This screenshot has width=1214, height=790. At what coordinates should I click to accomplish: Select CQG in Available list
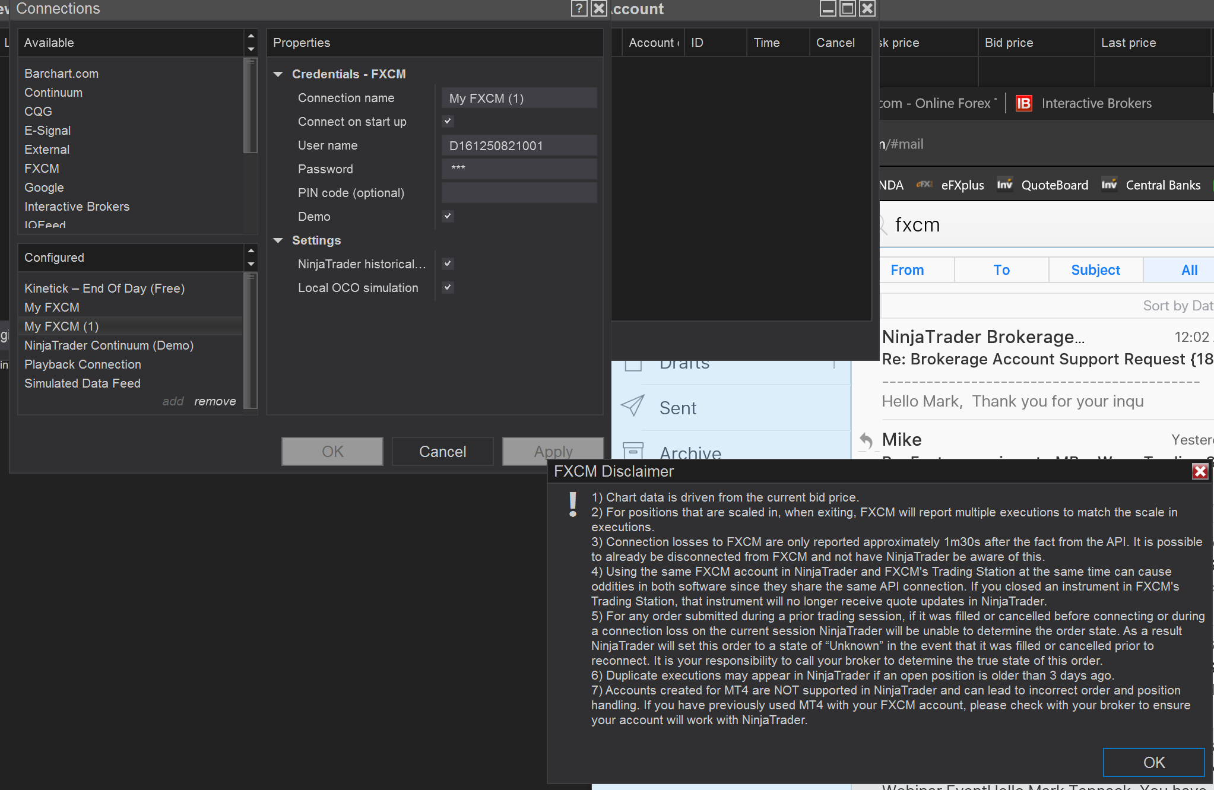click(38, 112)
